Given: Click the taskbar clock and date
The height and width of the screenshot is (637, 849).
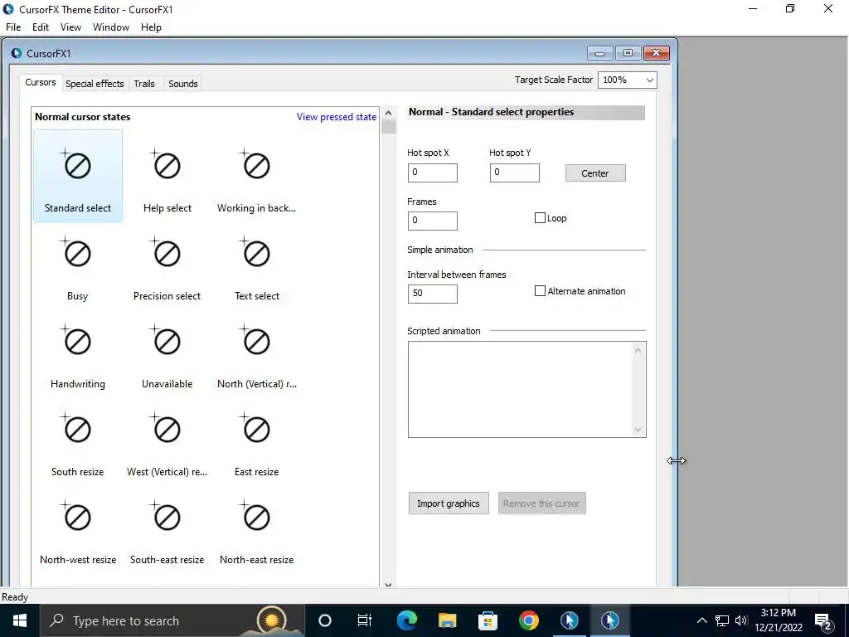Looking at the screenshot, I should coord(778,620).
